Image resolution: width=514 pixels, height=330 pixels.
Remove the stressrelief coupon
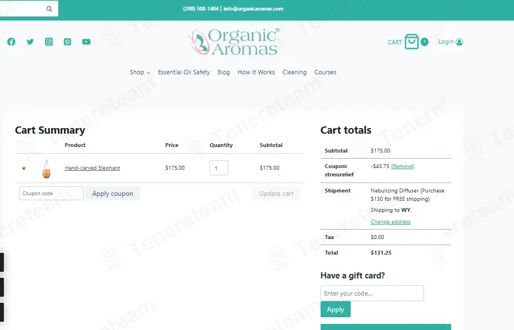point(402,166)
